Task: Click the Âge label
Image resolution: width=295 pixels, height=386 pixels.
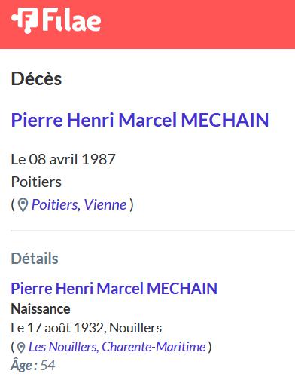Action: 24,365
